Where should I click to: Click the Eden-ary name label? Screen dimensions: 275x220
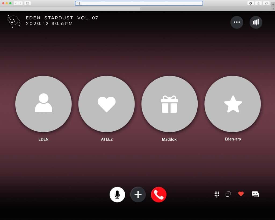(233, 139)
